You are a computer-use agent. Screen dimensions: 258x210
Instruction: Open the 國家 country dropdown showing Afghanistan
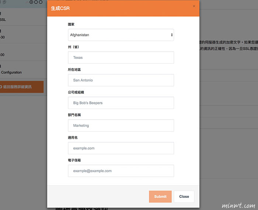121,35
